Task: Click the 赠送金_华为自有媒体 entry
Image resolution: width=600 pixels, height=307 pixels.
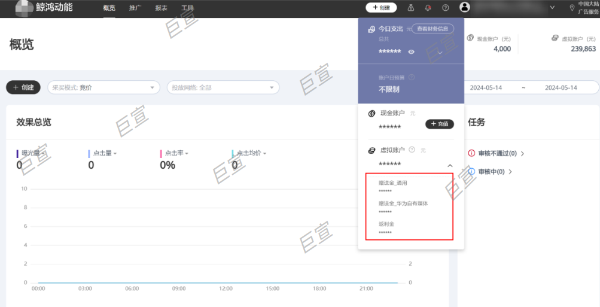Action: 403,203
